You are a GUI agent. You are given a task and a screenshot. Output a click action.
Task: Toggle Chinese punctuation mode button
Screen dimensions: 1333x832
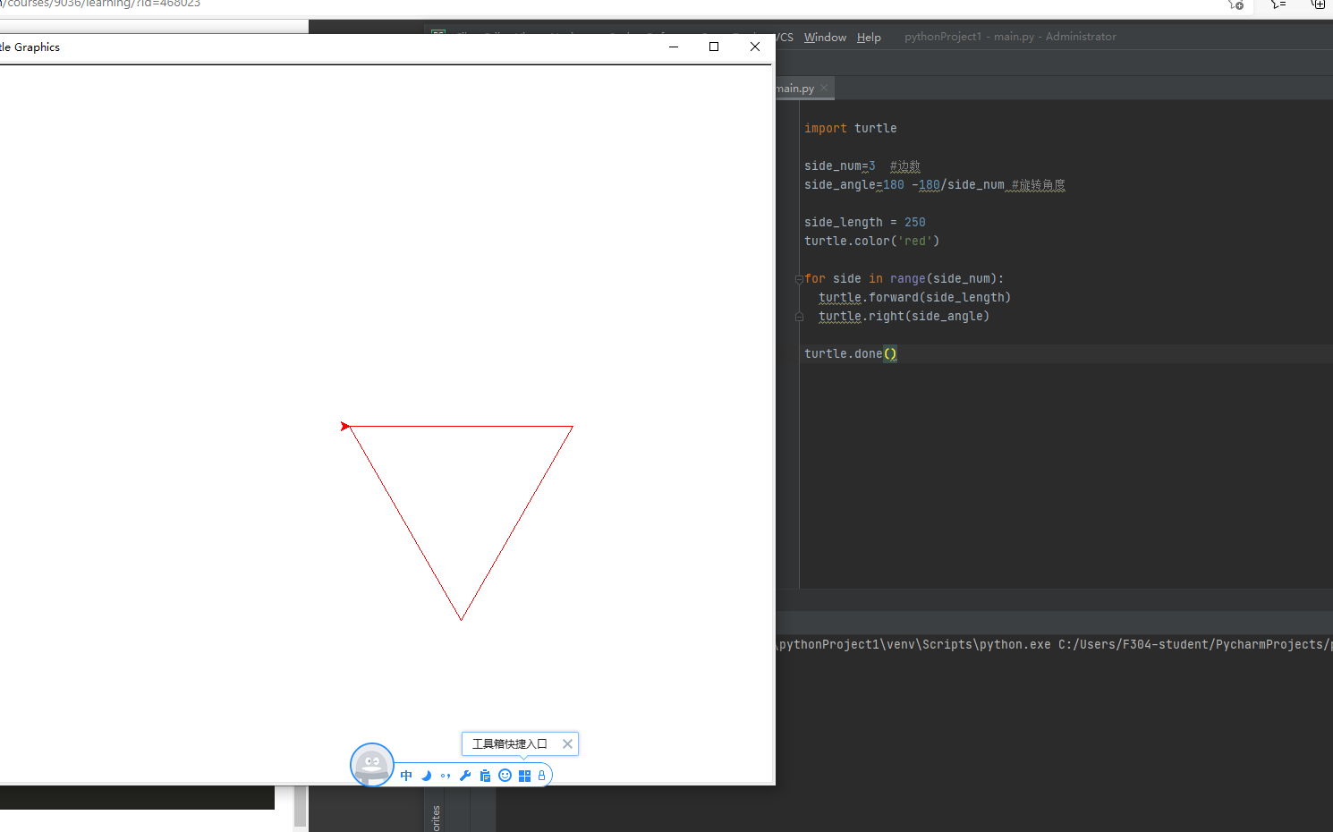coord(446,776)
